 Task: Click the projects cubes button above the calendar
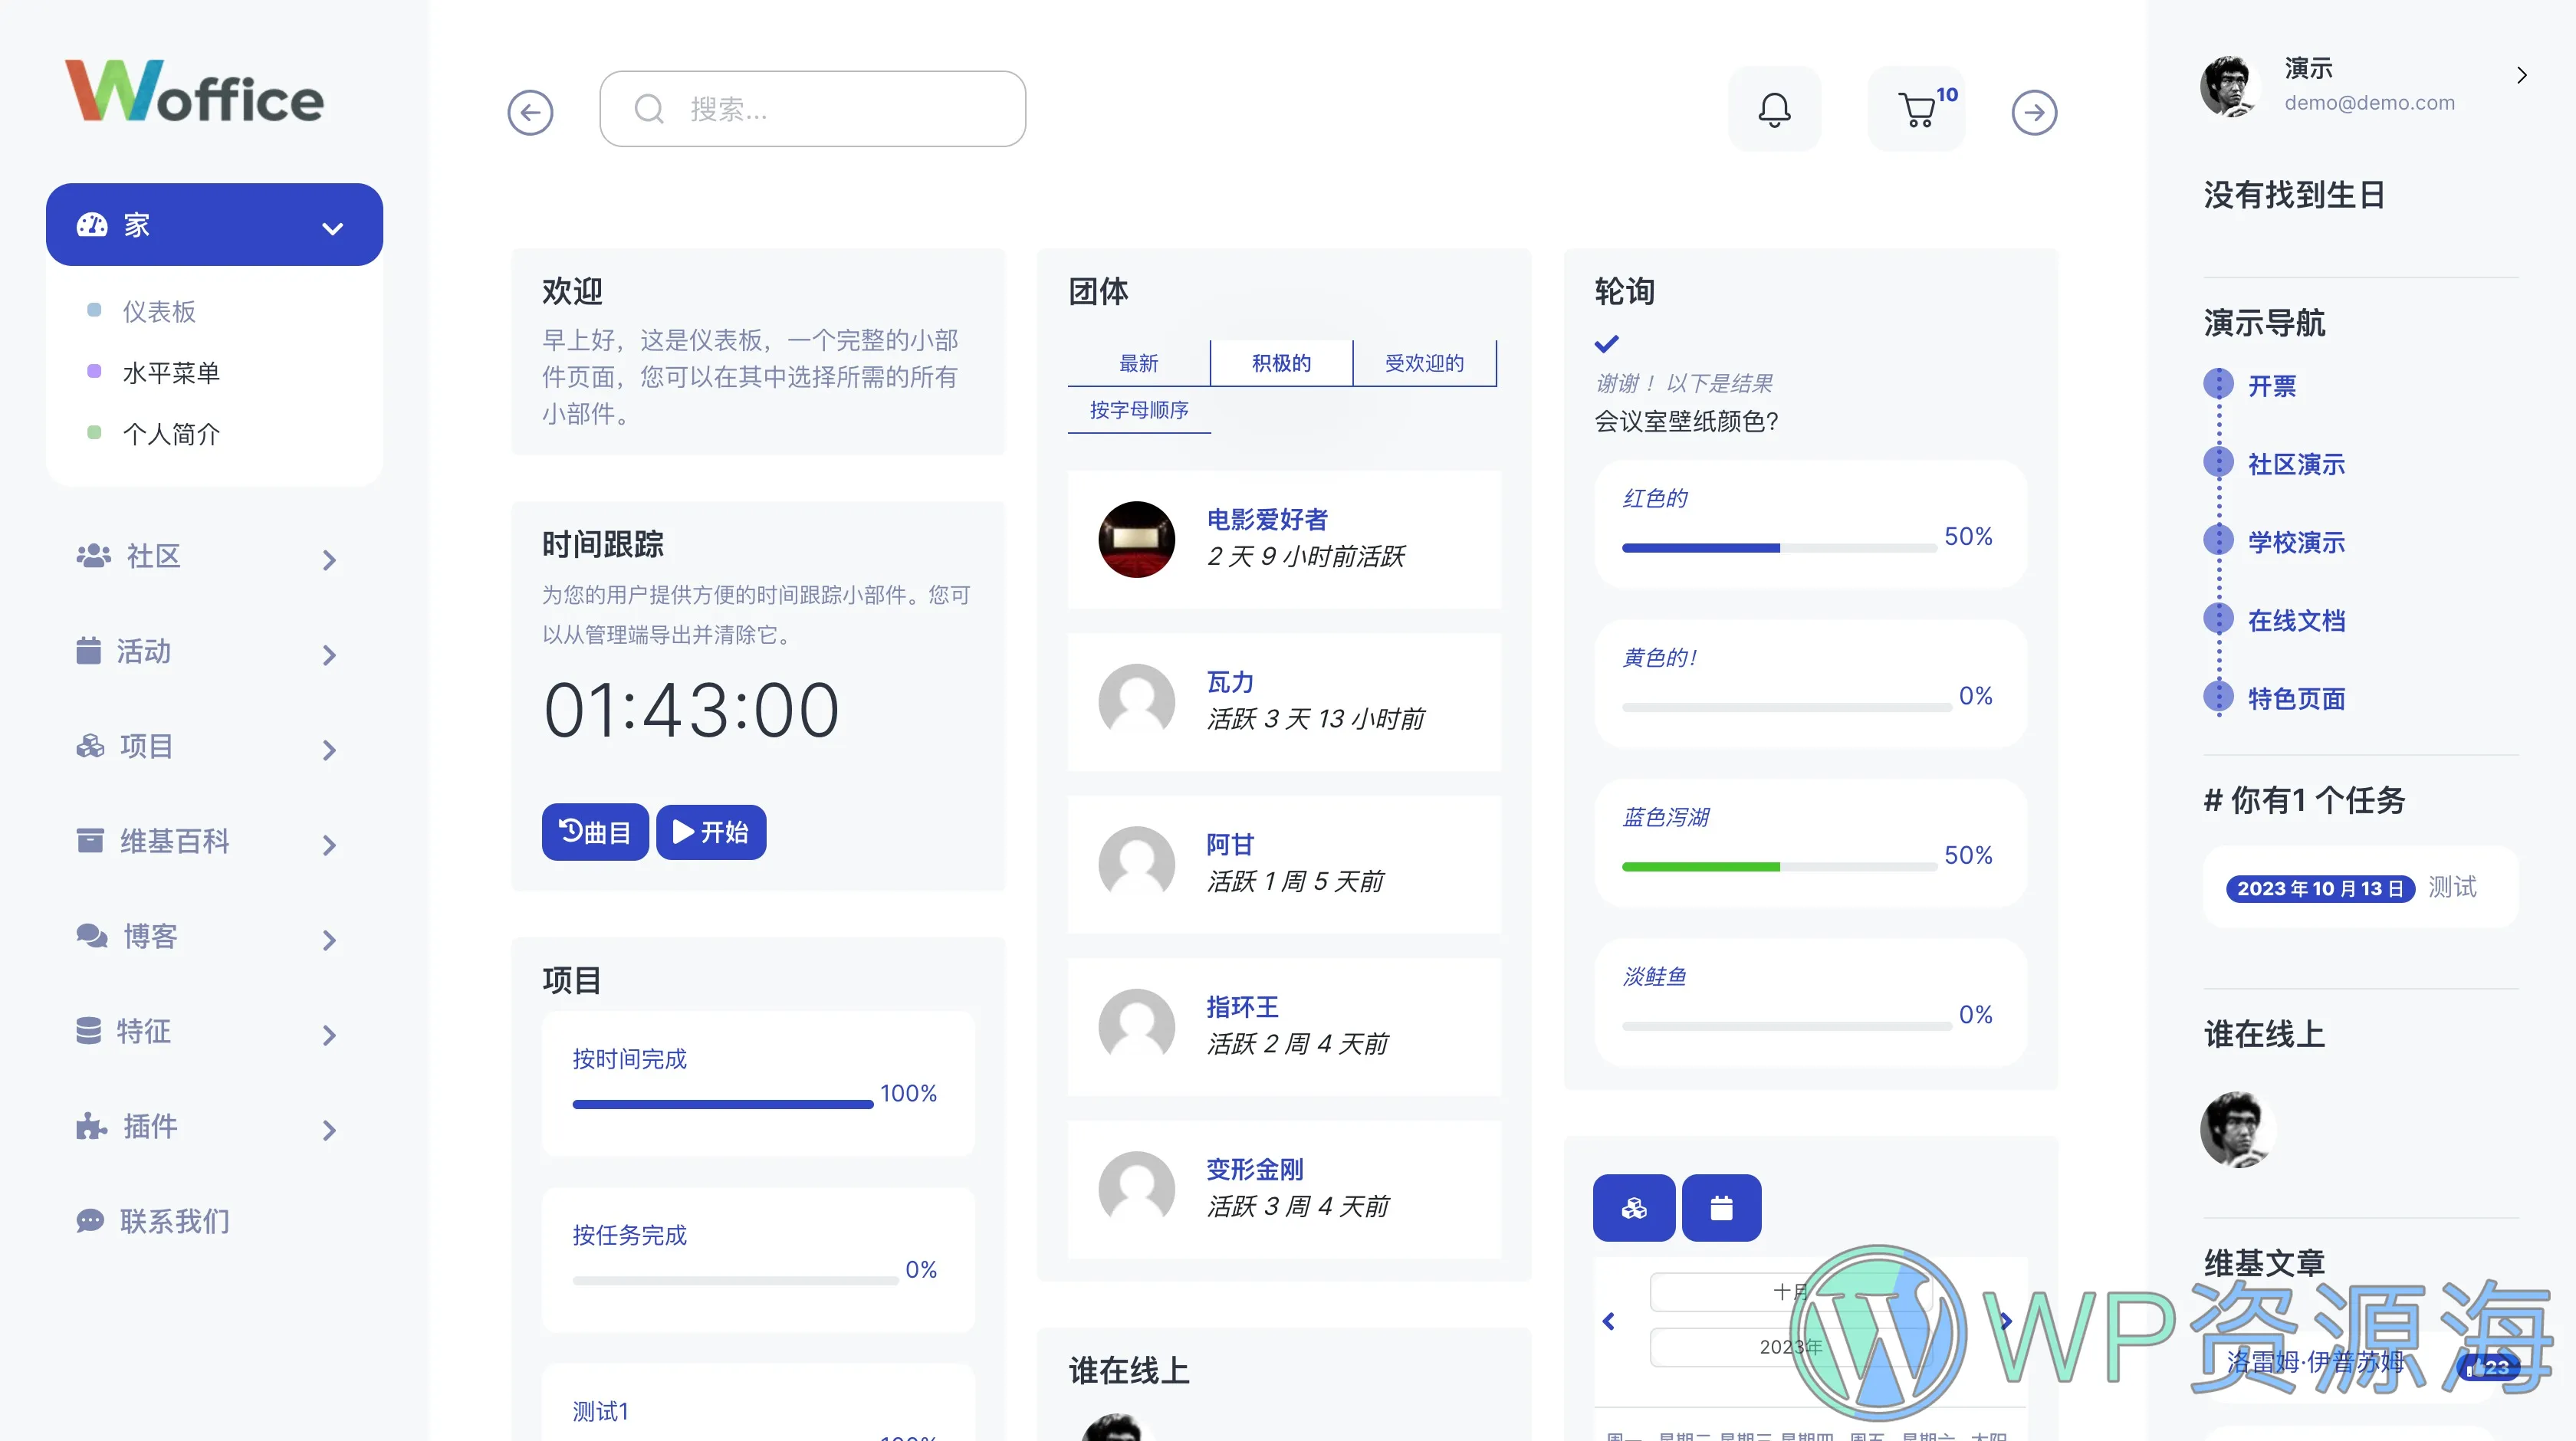click(x=1634, y=1208)
